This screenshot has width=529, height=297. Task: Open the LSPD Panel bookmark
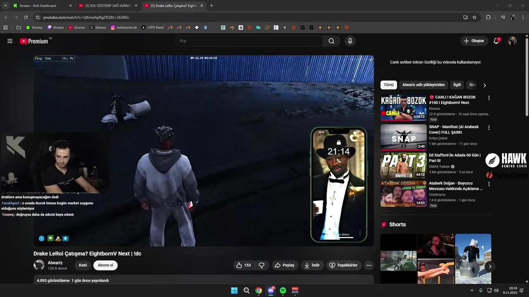(153, 28)
